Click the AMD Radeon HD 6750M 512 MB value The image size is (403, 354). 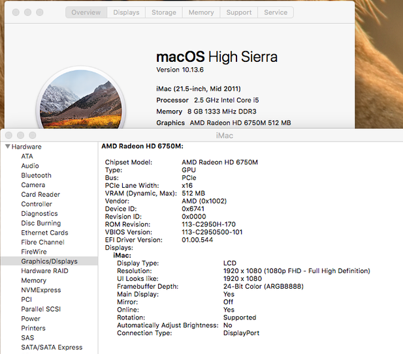pos(240,123)
